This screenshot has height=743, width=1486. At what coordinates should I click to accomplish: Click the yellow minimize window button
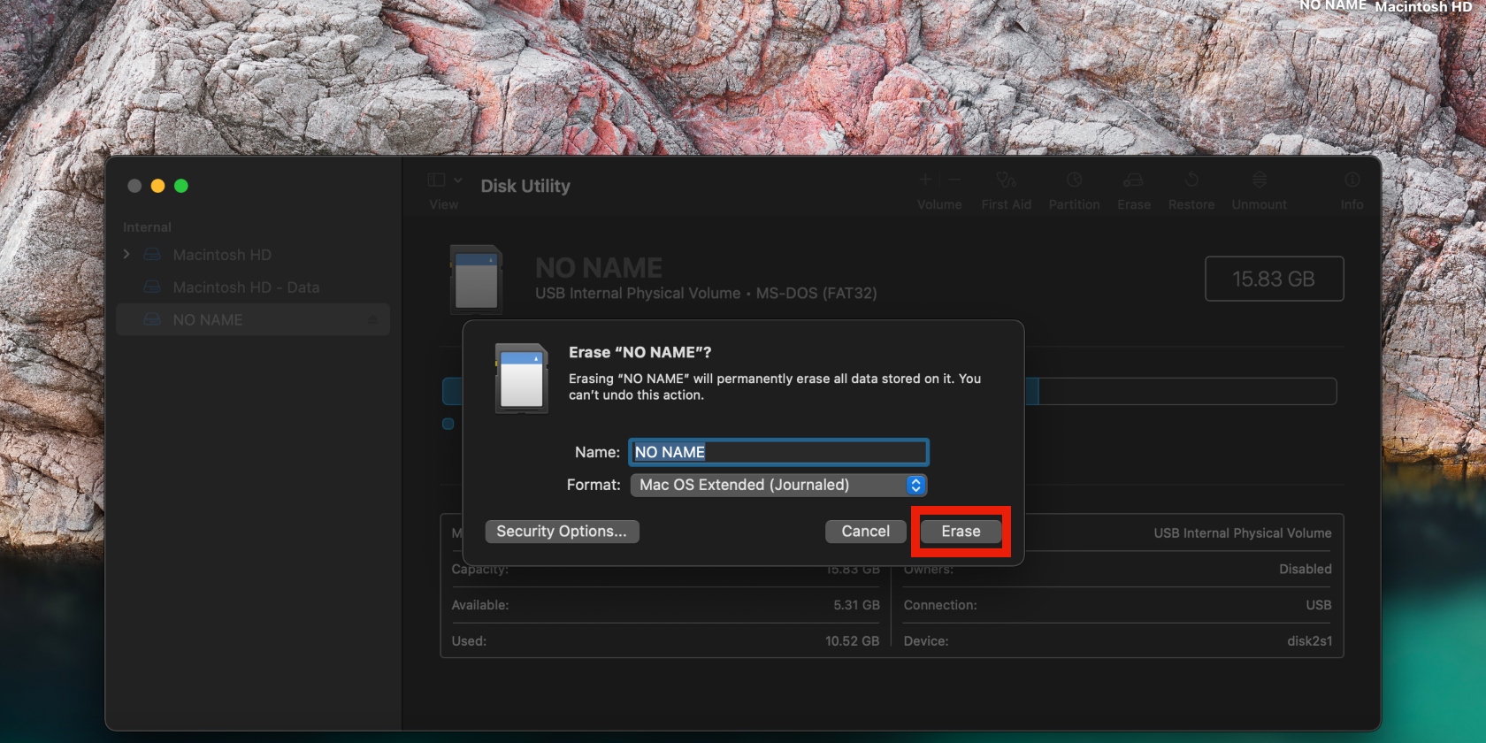(157, 186)
